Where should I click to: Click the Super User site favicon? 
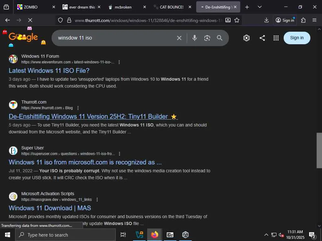click(x=13, y=151)
